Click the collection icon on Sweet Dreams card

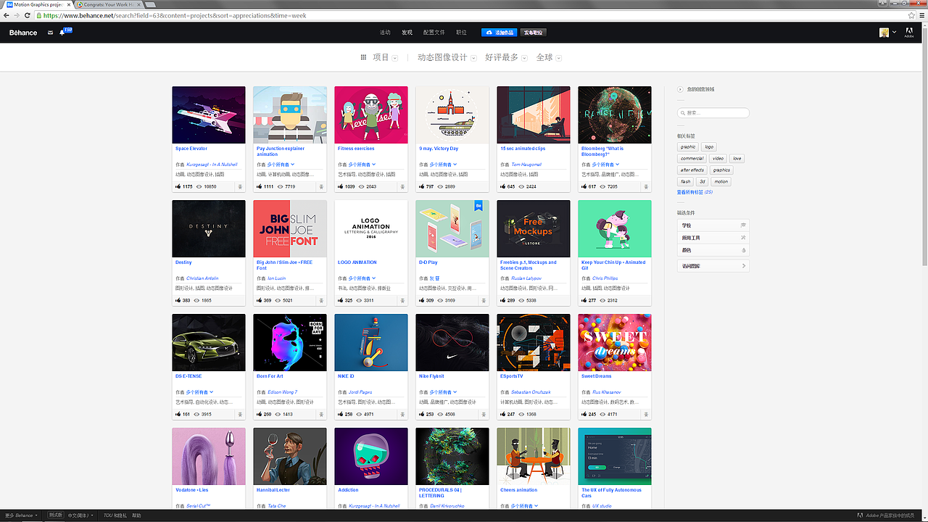click(646, 414)
